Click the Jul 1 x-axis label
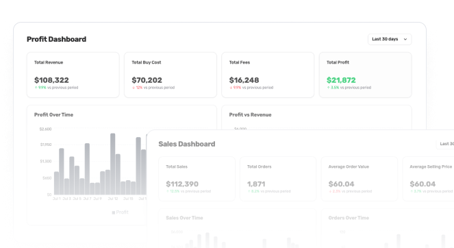Image resolution: width=454 pixels, height=248 pixels. [56, 199]
